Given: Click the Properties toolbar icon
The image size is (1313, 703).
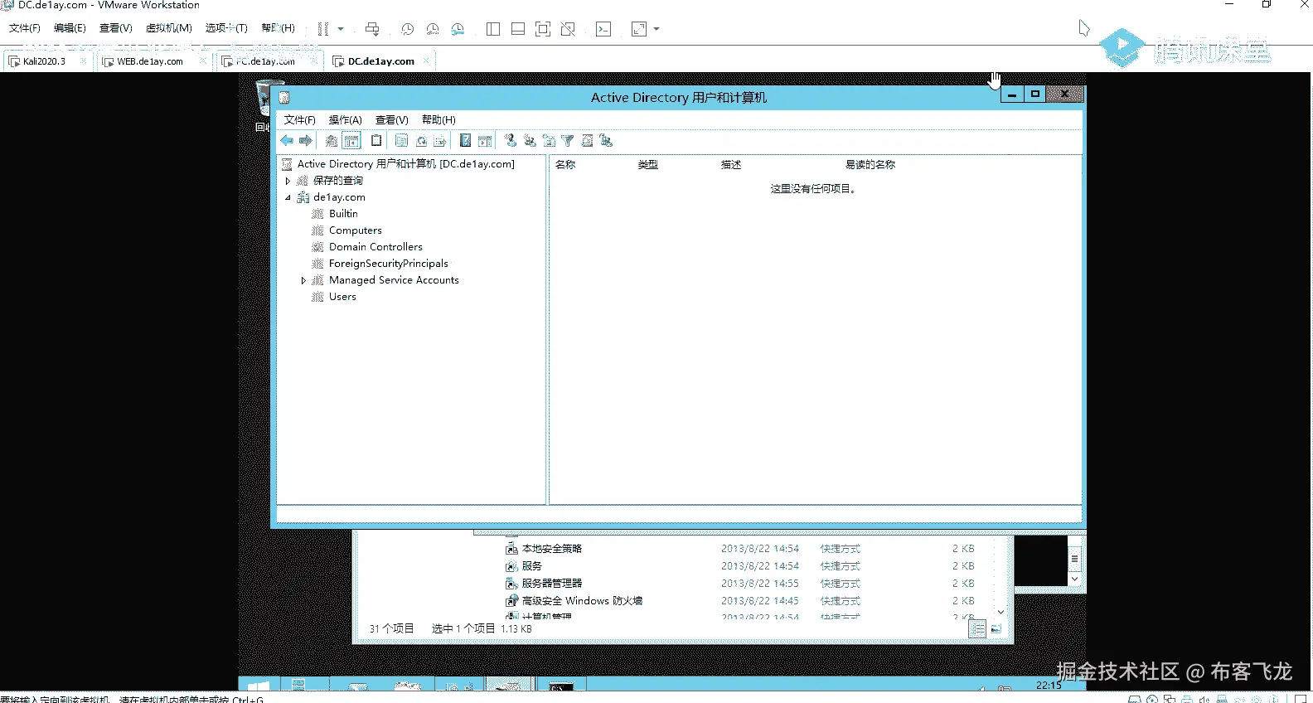Looking at the screenshot, I should tap(401, 141).
